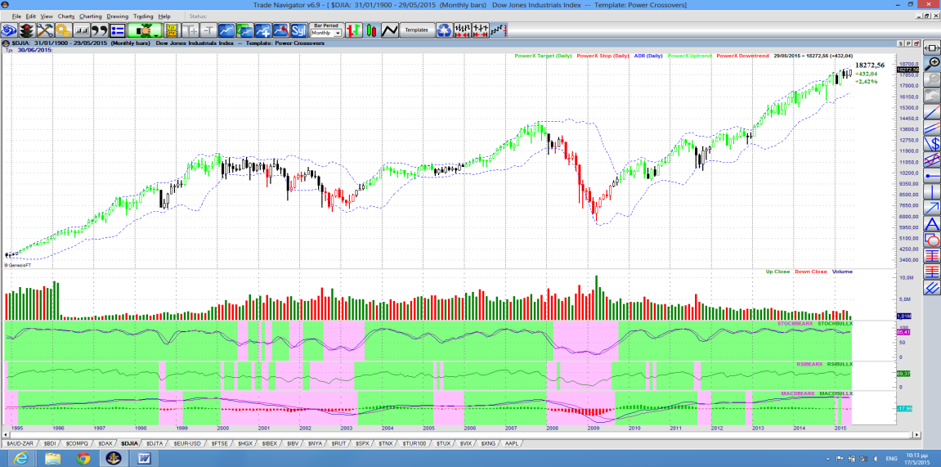Switch to the $DAX chart tab
Image resolution: width=941 pixels, height=467 pixels.
tap(105, 443)
